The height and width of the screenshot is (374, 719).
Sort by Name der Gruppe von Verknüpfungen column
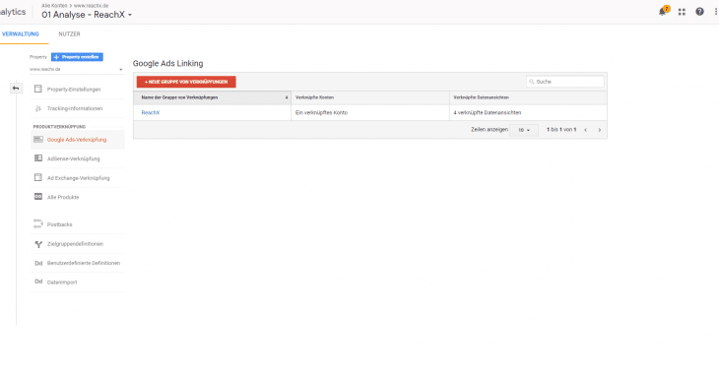pyautogui.click(x=213, y=97)
